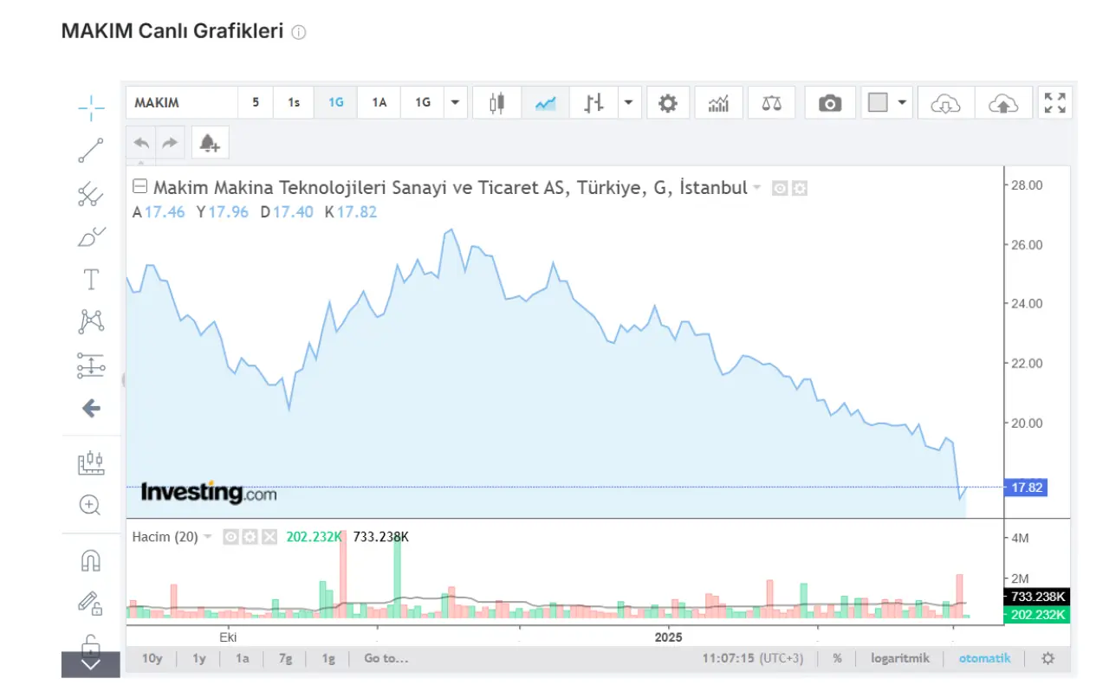Select the 1s interval button
This screenshot has width=1109, height=685.
[294, 102]
